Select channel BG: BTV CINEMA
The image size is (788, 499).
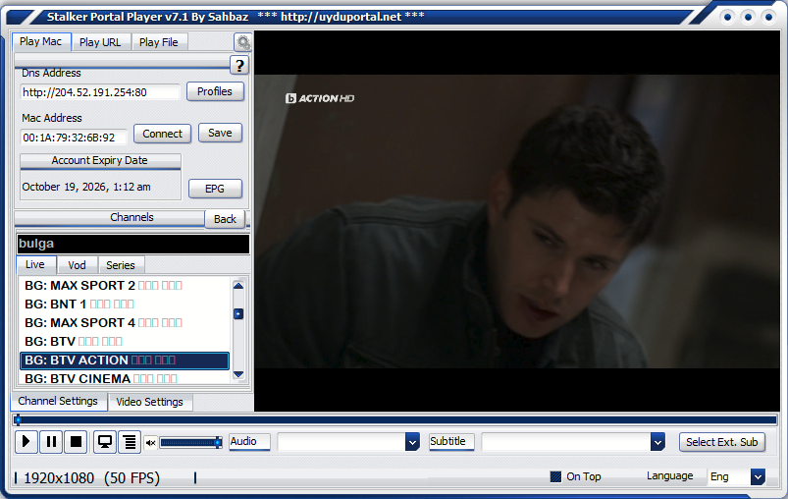pyautogui.click(x=124, y=378)
